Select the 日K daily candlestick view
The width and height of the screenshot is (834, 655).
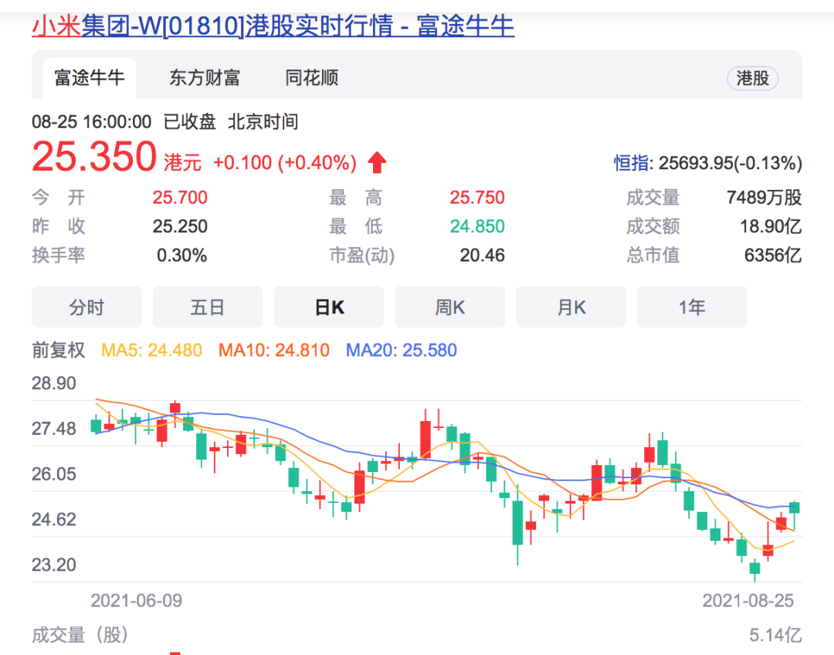(329, 307)
